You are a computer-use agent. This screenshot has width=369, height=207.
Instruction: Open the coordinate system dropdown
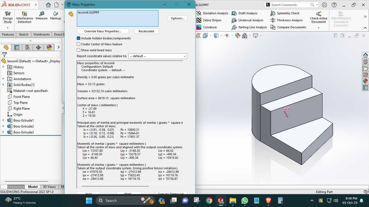tap(158, 56)
